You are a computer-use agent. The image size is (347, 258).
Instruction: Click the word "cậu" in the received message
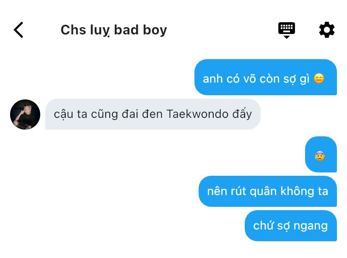click(x=64, y=115)
